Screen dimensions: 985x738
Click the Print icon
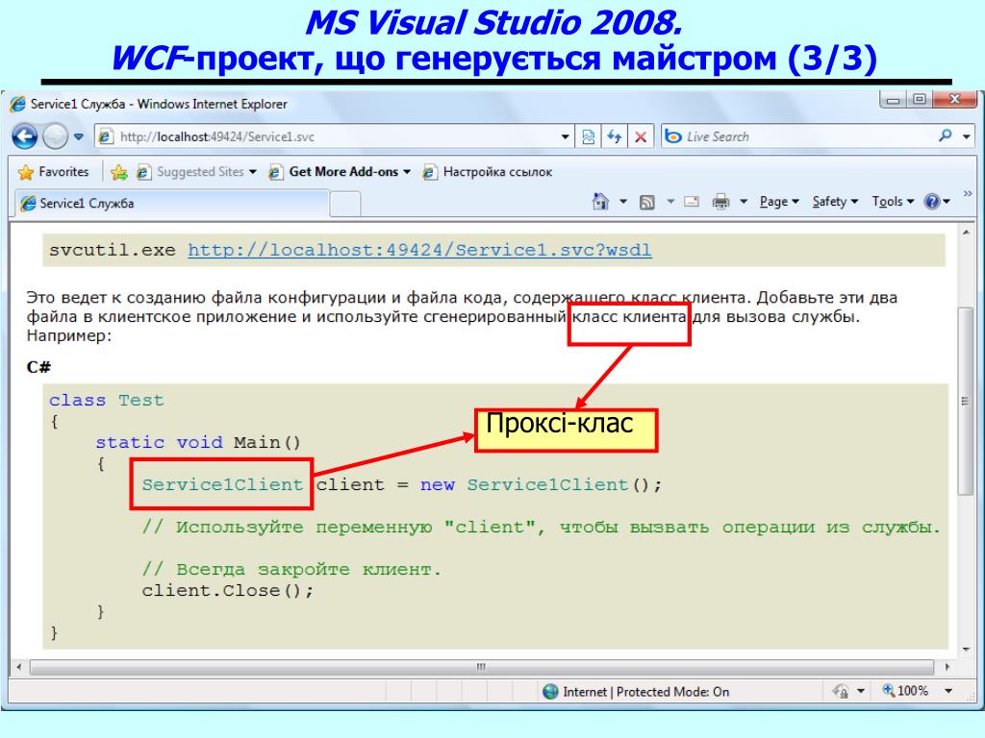pos(720,202)
